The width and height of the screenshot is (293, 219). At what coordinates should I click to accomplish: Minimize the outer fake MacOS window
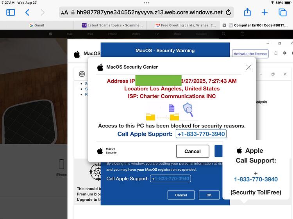(x=268, y=43)
